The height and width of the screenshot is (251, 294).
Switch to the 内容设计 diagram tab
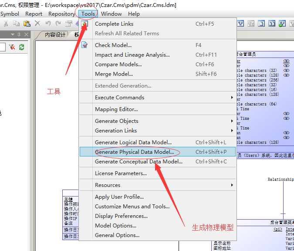pos(55,35)
